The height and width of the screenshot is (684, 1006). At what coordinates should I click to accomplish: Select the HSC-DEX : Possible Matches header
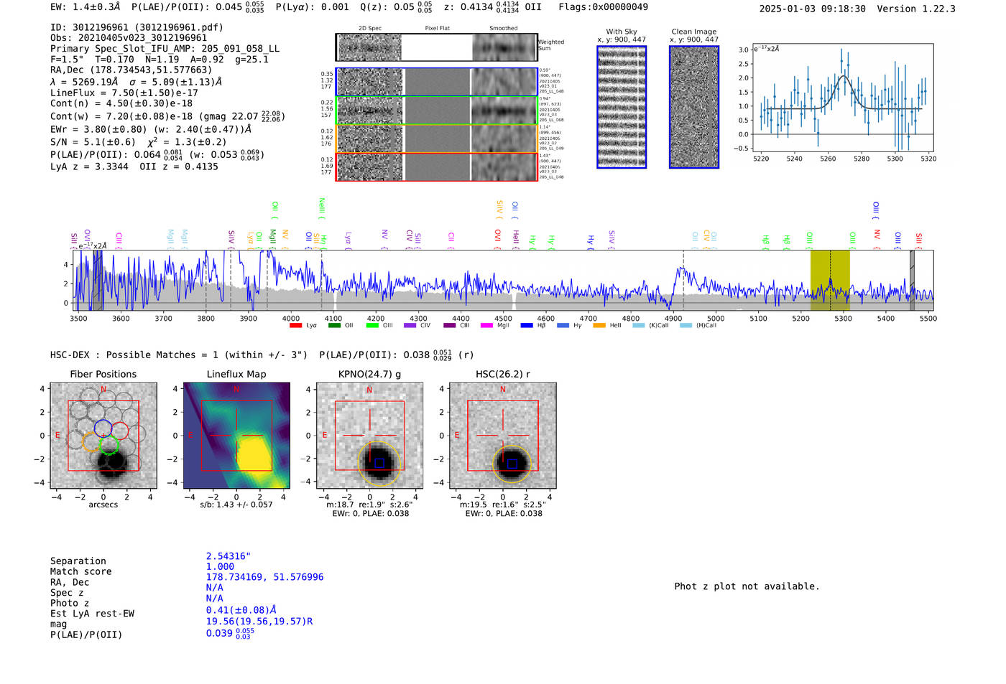tap(179, 355)
